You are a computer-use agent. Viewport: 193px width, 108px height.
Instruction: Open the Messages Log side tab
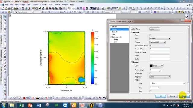pos(1,55)
